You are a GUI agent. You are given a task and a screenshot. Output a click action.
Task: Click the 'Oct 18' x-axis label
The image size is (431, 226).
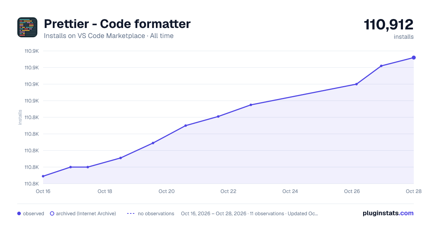[x=105, y=191]
